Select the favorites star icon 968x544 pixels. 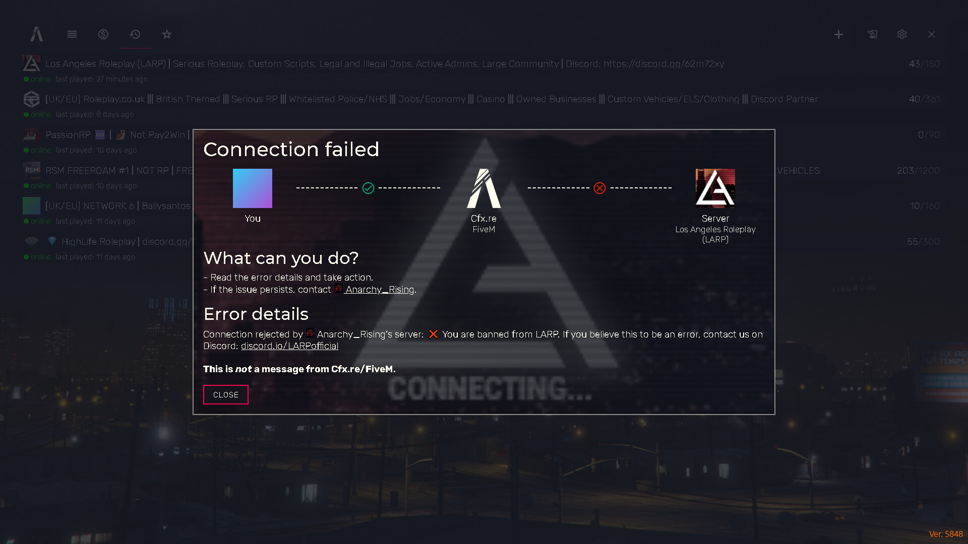(x=166, y=34)
